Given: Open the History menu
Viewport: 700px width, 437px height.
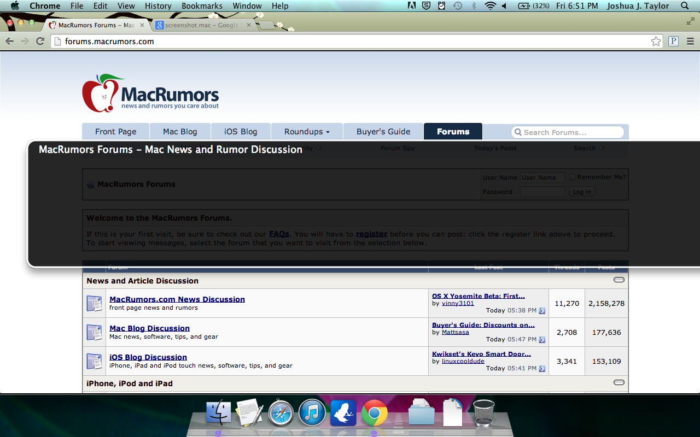Looking at the screenshot, I should pyautogui.click(x=158, y=5).
